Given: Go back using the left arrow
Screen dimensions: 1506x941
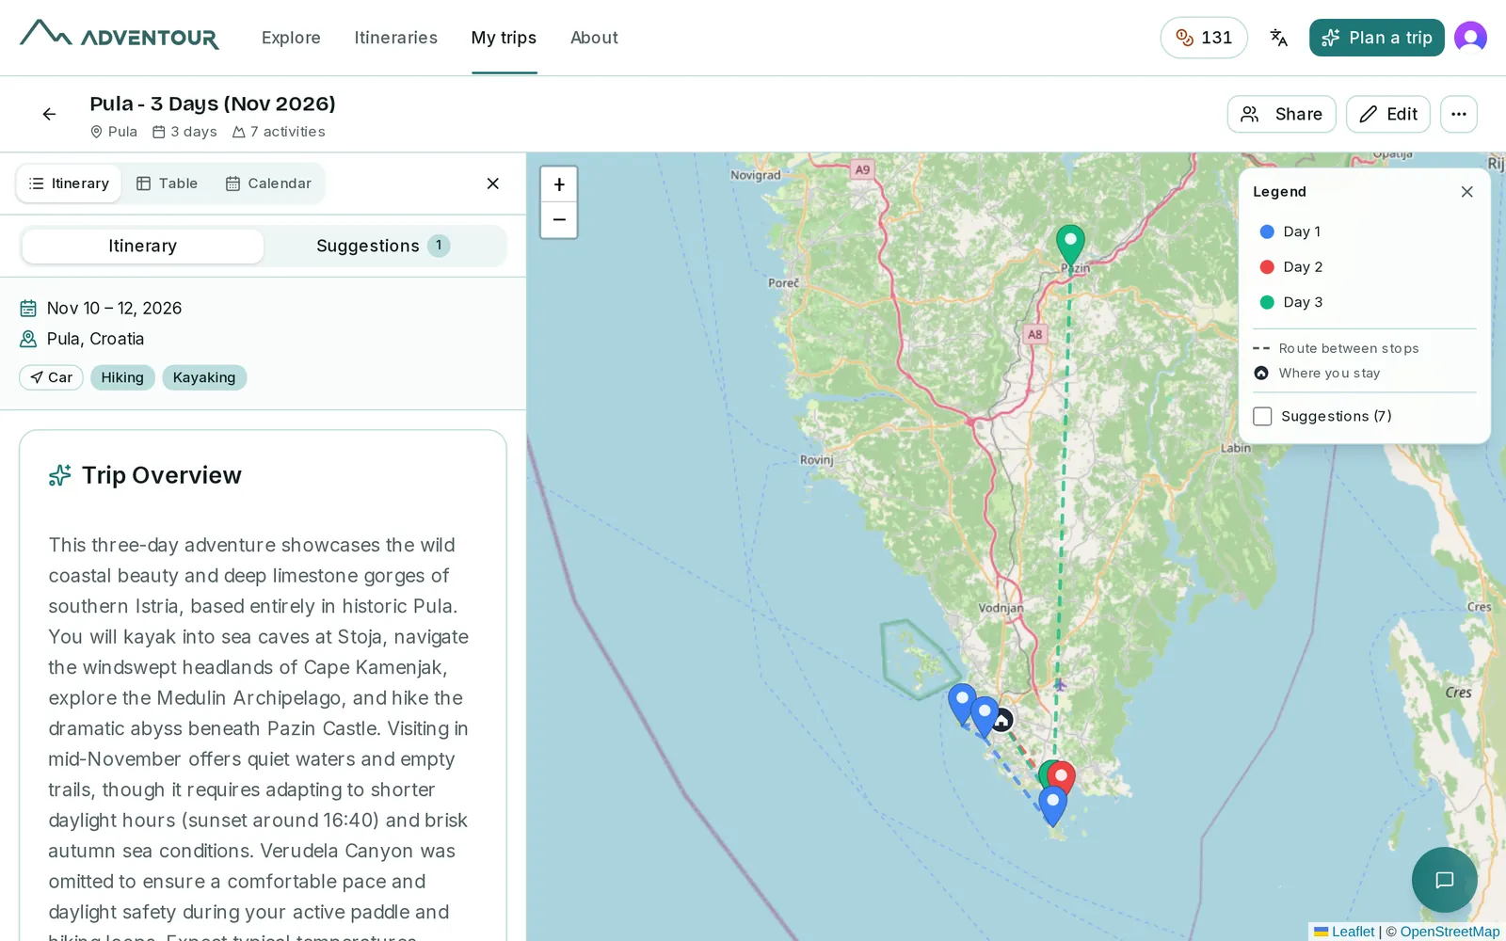Looking at the screenshot, I should click(49, 114).
